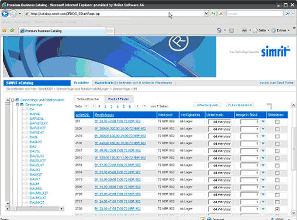Click the search magnifier icon in the toolbar

tap(288, 13)
